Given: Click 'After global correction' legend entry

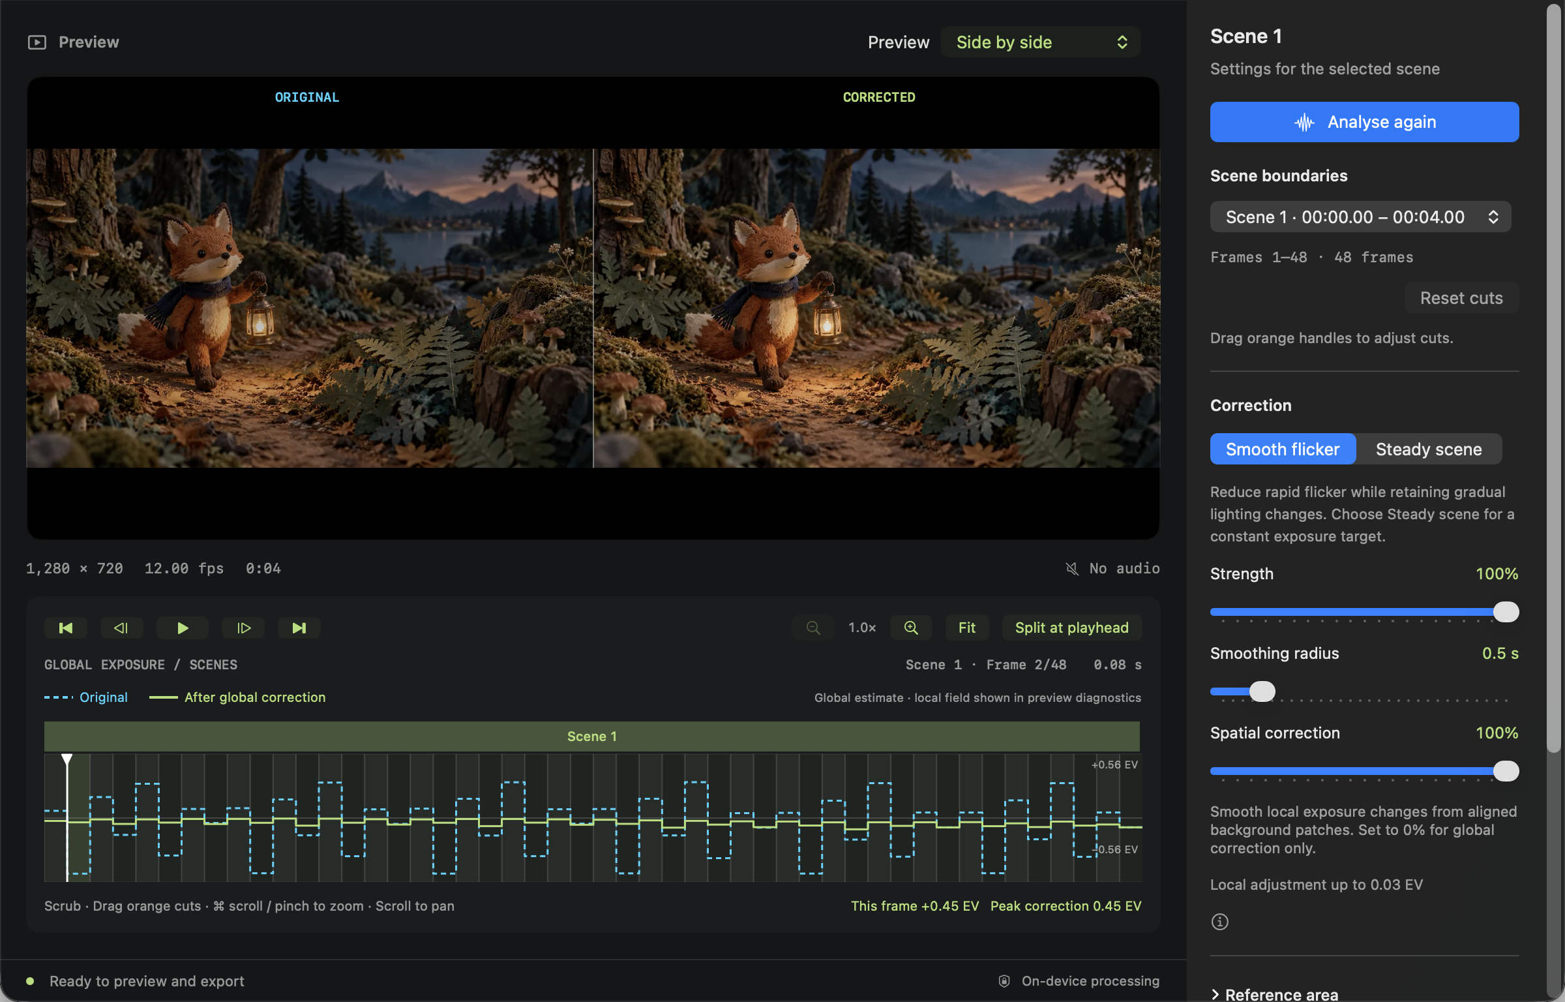Looking at the screenshot, I should click(237, 697).
